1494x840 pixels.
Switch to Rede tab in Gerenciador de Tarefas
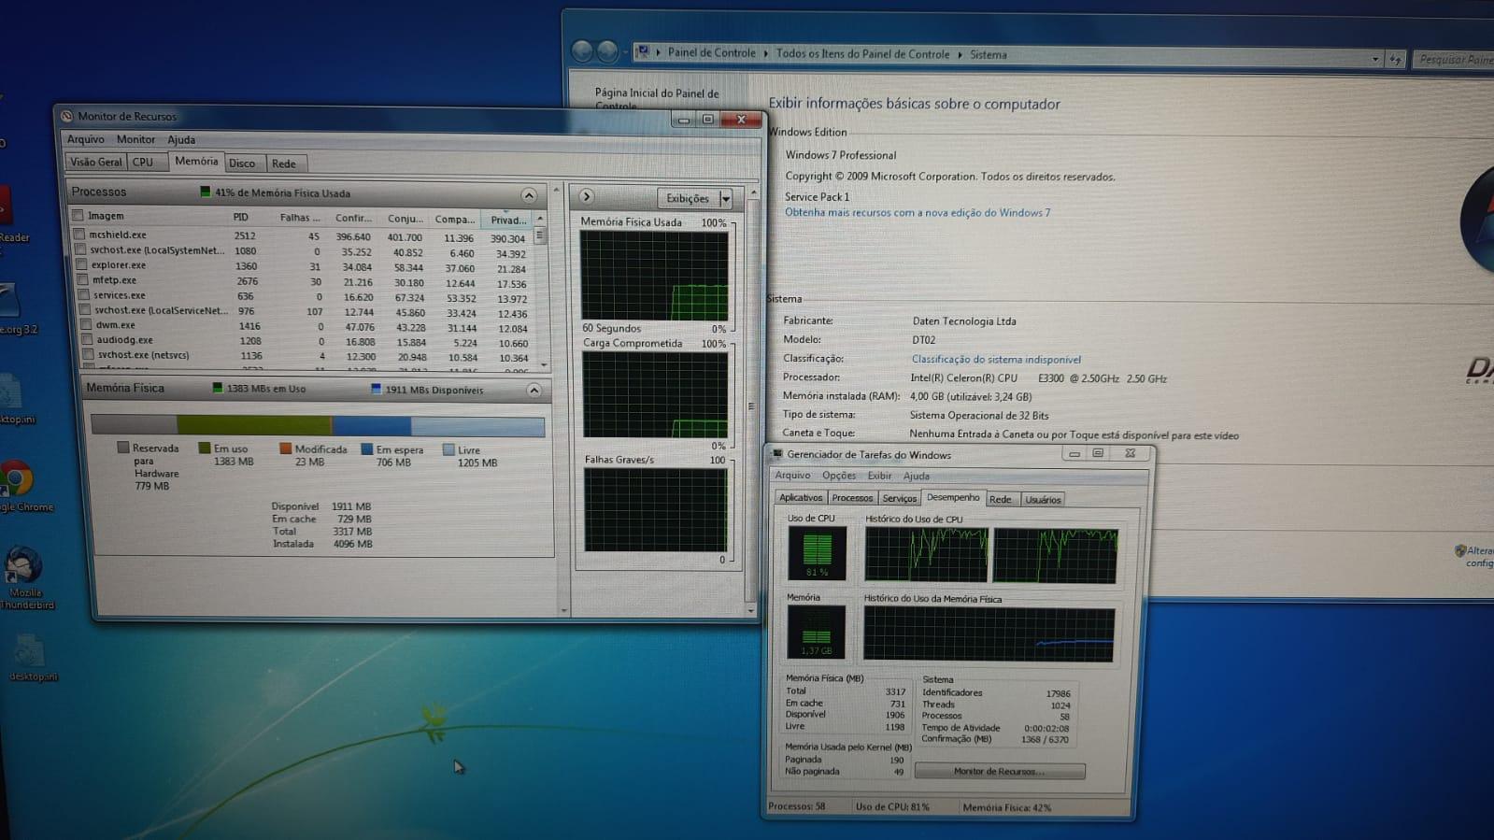[x=1001, y=500]
